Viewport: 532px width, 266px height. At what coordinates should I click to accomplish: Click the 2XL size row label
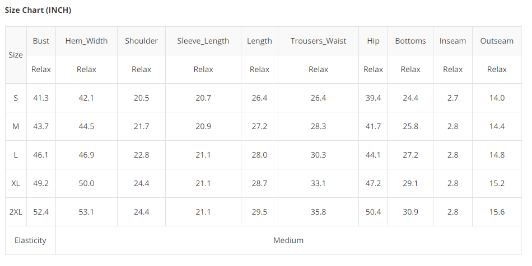(x=16, y=212)
